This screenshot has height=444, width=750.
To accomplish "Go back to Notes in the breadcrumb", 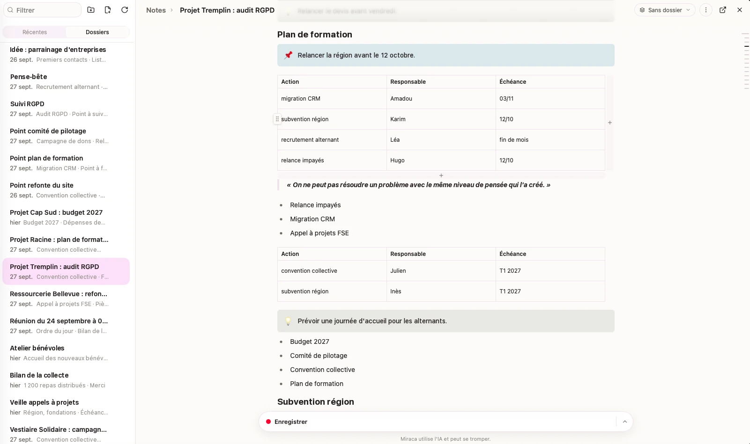I will coord(156,10).
